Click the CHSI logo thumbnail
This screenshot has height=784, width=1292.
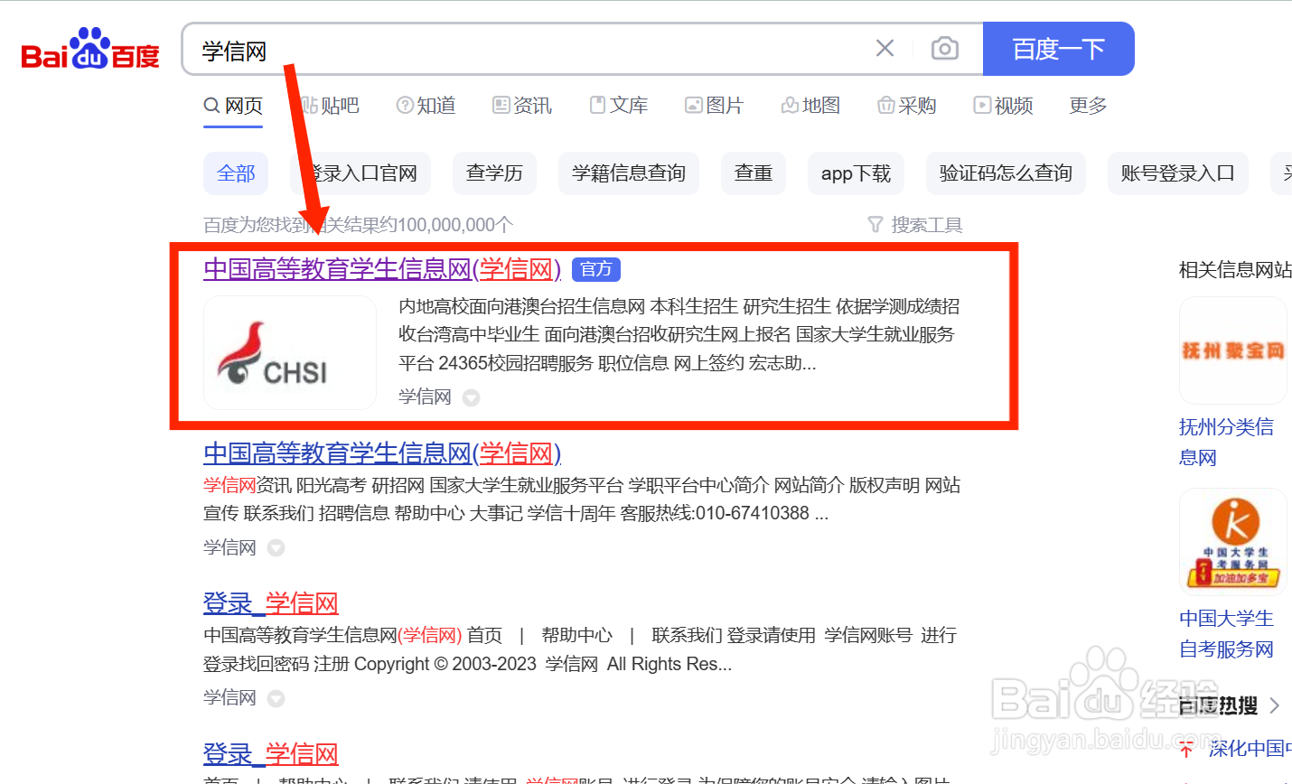coord(290,353)
